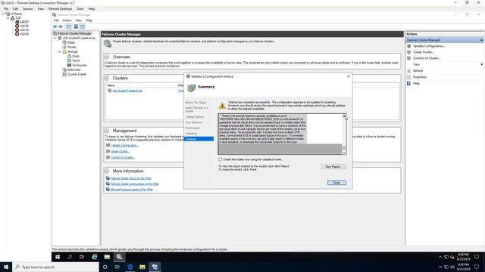Click Internet Explorer icon on the inner remote taskbar
This screenshot has height=272, width=485.
(x=95, y=257)
